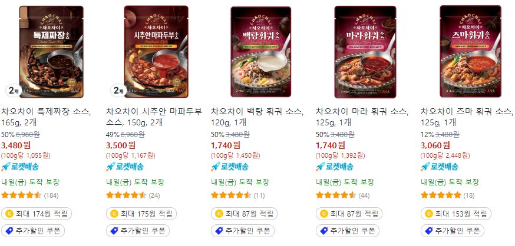
Task: Click the coupon tag icon under 마라 훠궈 소스
Action: click(324, 231)
